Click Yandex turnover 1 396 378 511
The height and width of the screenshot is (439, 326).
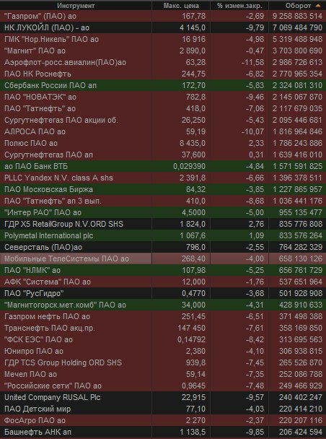coord(297,178)
